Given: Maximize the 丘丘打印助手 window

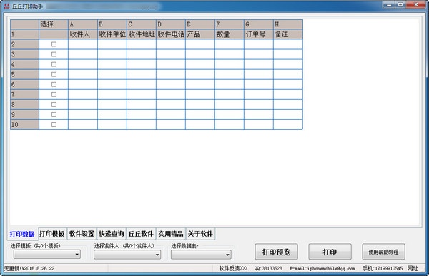Looking at the screenshot, I should 400,4.
